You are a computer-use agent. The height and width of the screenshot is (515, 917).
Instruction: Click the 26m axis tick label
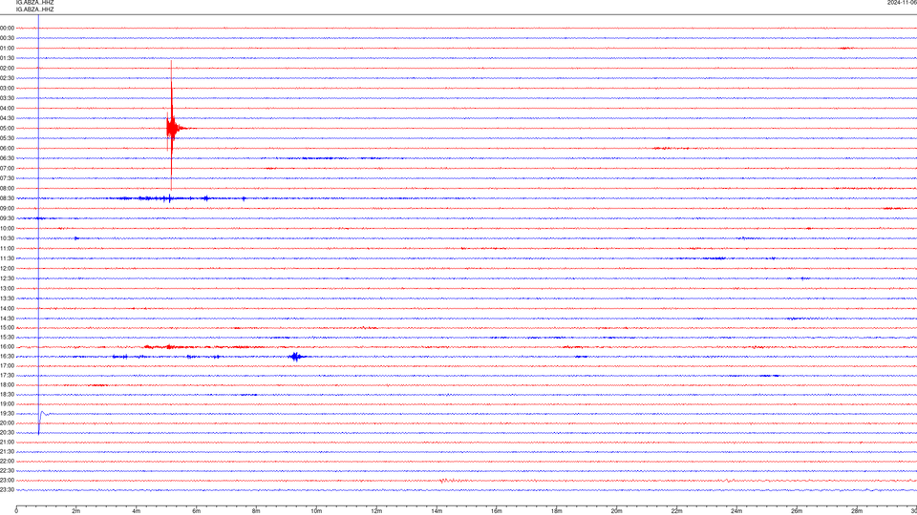[x=797, y=511]
